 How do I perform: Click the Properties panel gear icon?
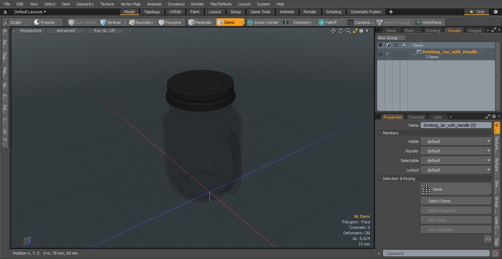(x=494, y=117)
